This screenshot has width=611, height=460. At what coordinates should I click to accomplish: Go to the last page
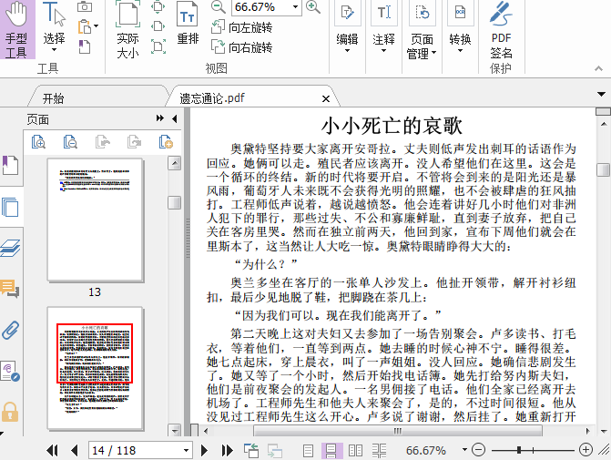(227, 451)
